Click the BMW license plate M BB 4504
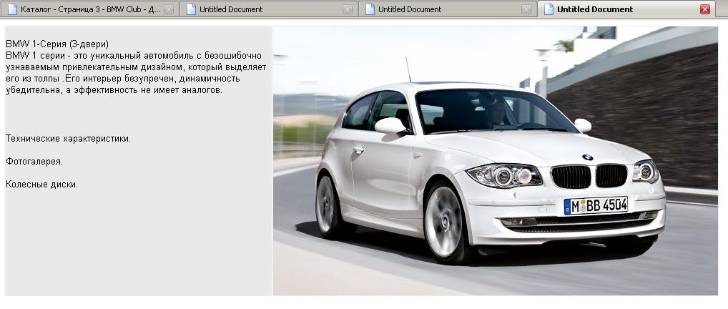 point(596,206)
